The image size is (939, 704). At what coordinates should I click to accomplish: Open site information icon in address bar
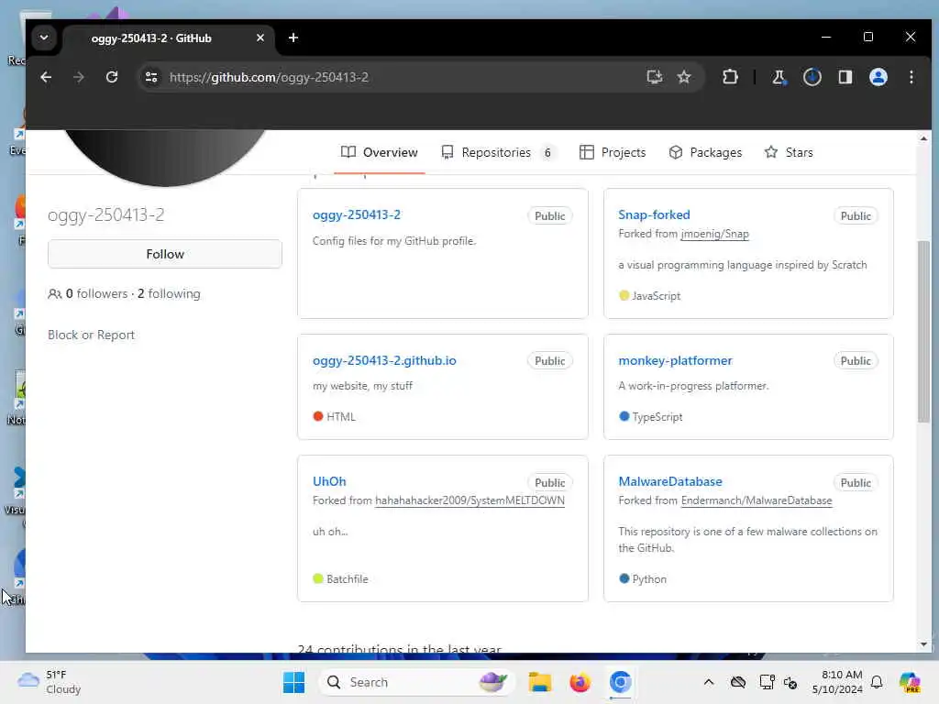click(151, 77)
